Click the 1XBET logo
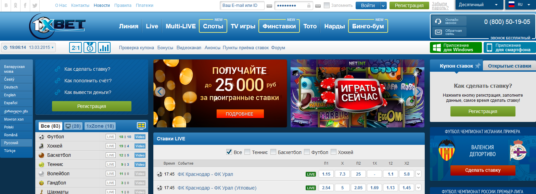The width and height of the screenshot is (536, 194). (x=57, y=26)
